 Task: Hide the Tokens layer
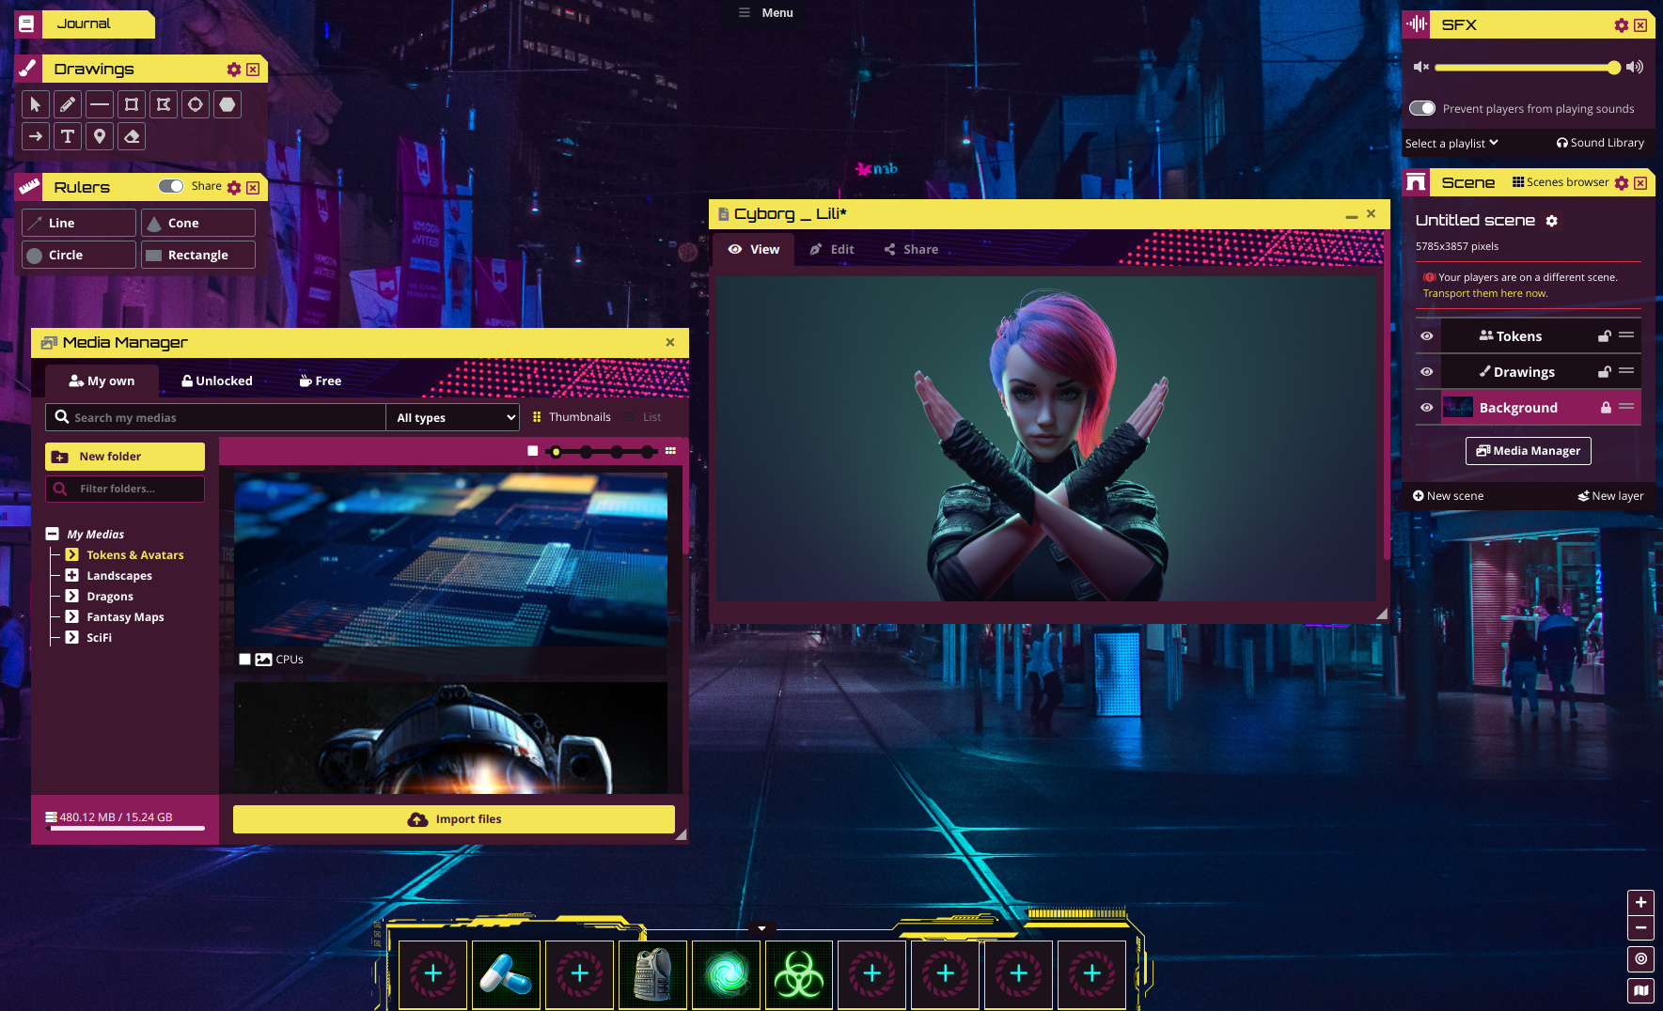[x=1426, y=335]
